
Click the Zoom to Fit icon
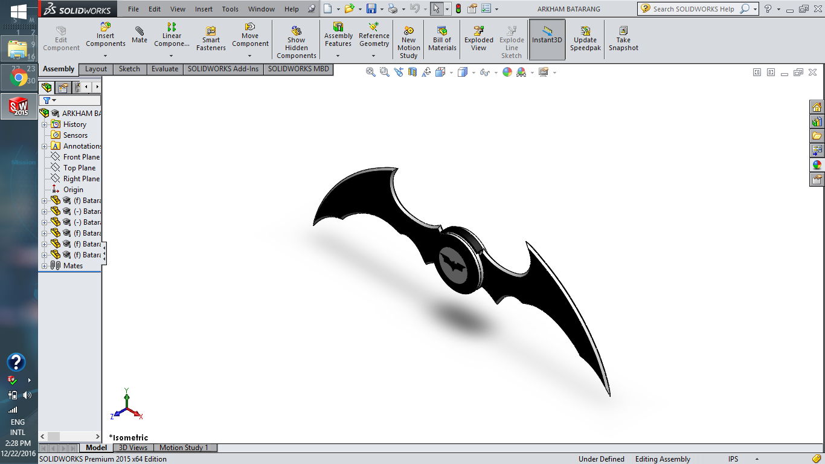pos(371,72)
